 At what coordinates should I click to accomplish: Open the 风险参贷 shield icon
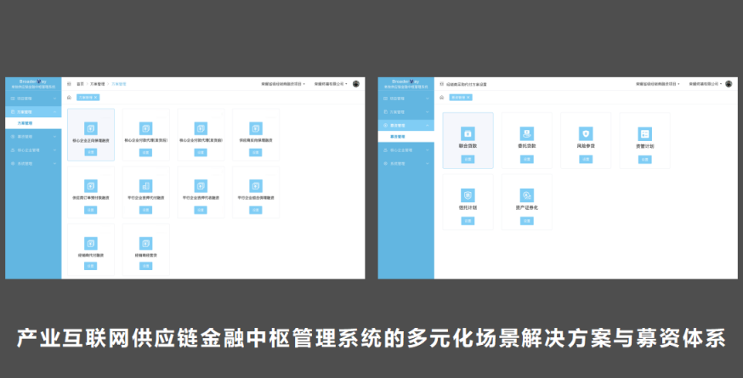point(586,134)
